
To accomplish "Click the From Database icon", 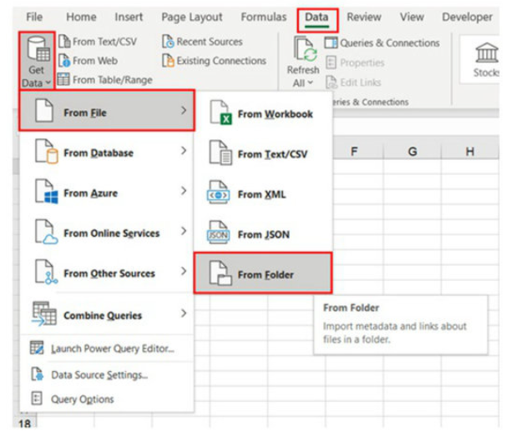I will [x=47, y=151].
